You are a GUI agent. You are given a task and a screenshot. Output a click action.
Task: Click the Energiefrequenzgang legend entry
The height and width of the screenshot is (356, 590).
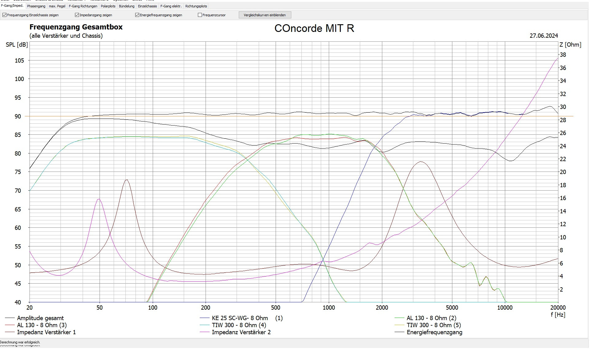(x=434, y=332)
